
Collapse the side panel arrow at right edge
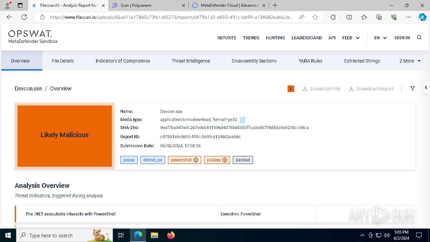[426, 87]
